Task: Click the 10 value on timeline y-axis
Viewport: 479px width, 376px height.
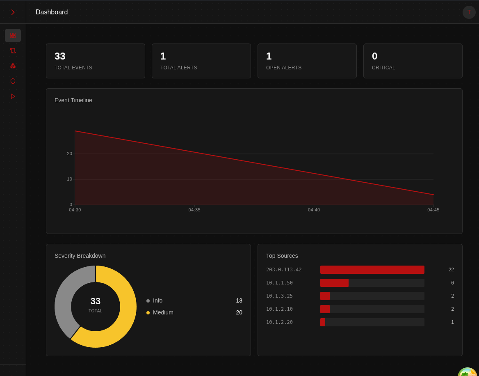Action: [x=70, y=179]
